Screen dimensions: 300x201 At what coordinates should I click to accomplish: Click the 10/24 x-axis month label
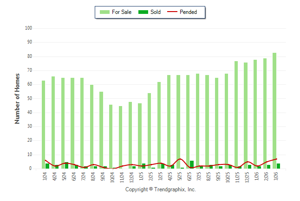point(112,176)
